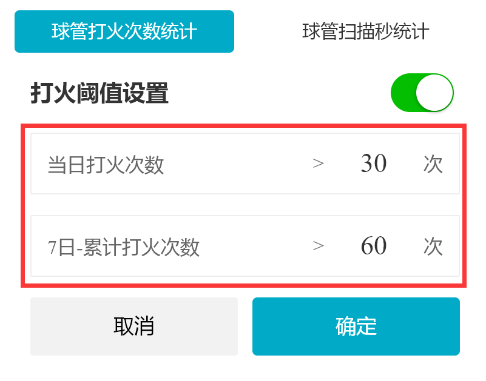Click the 次 unit next to 30
The width and height of the screenshot is (486, 381).
coord(433,164)
